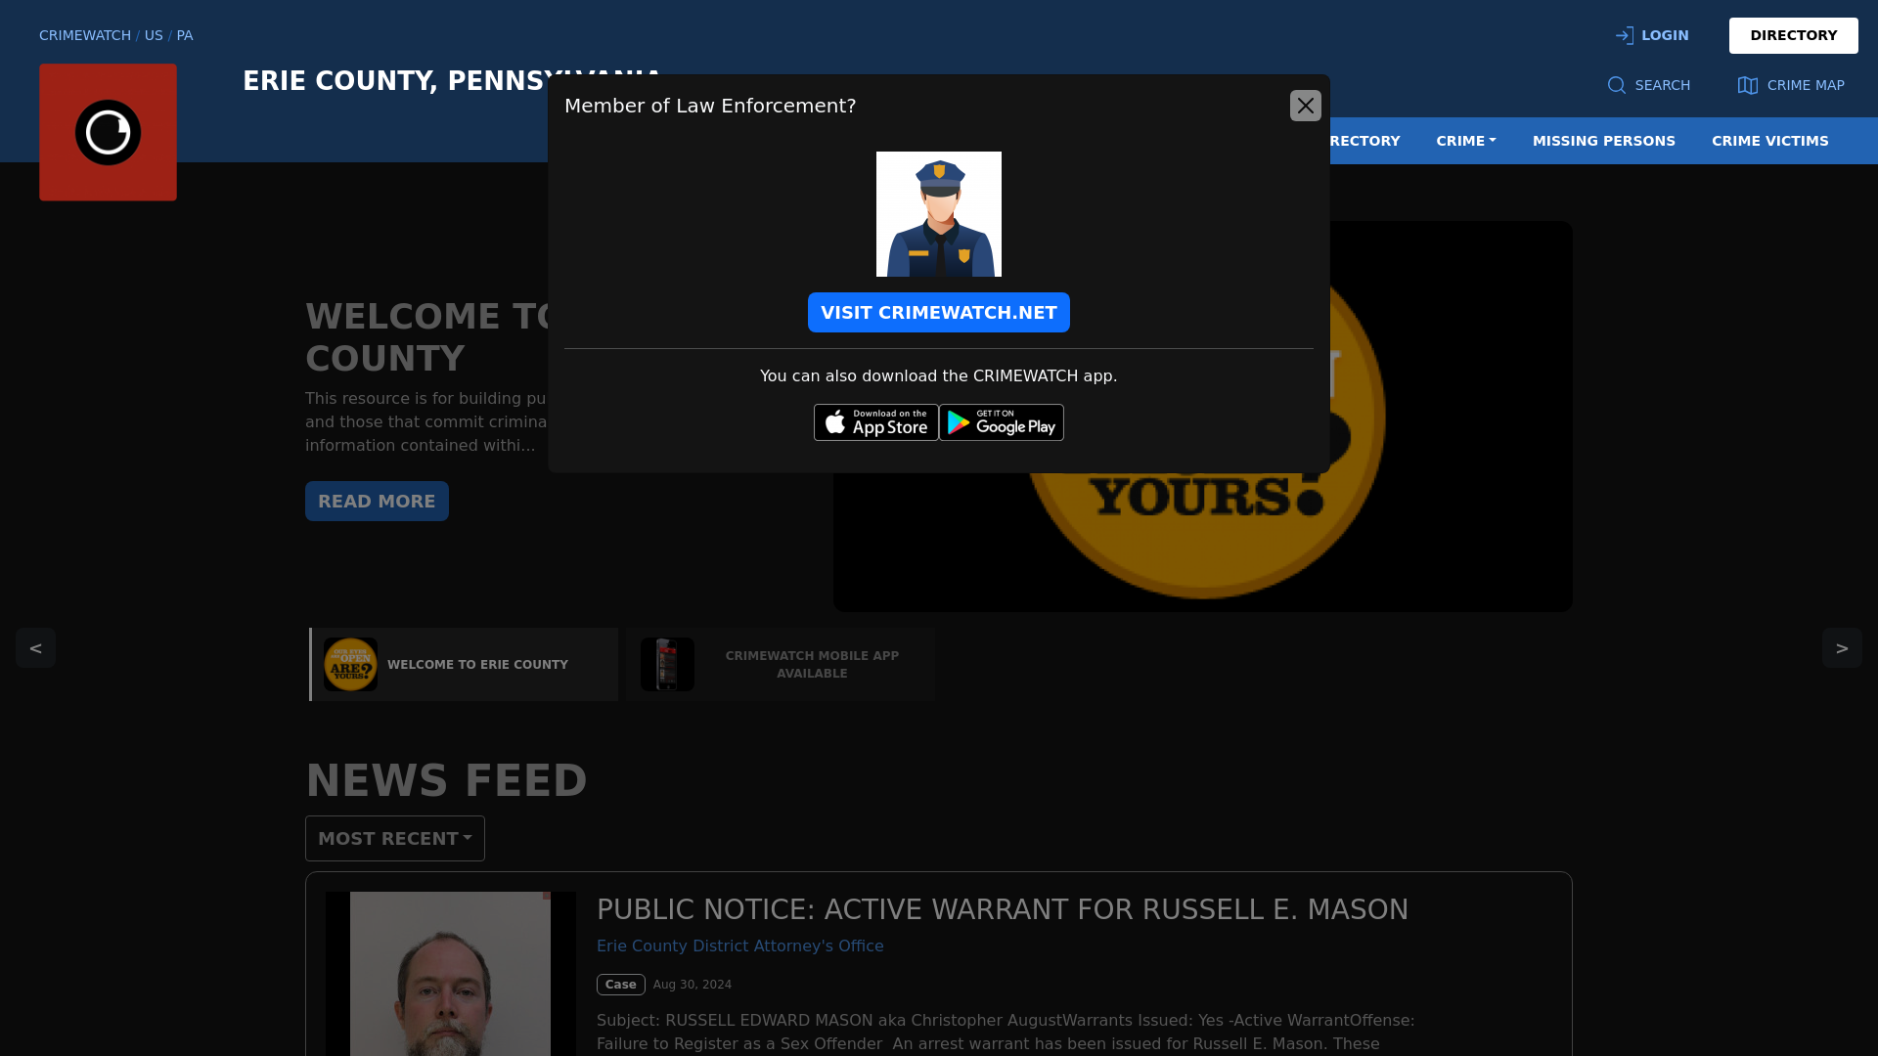Image resolution: width=1878 pixels, height=1056 pixels.
Task: Go to previous carousel slide
Action: click(x=35, y=647)
